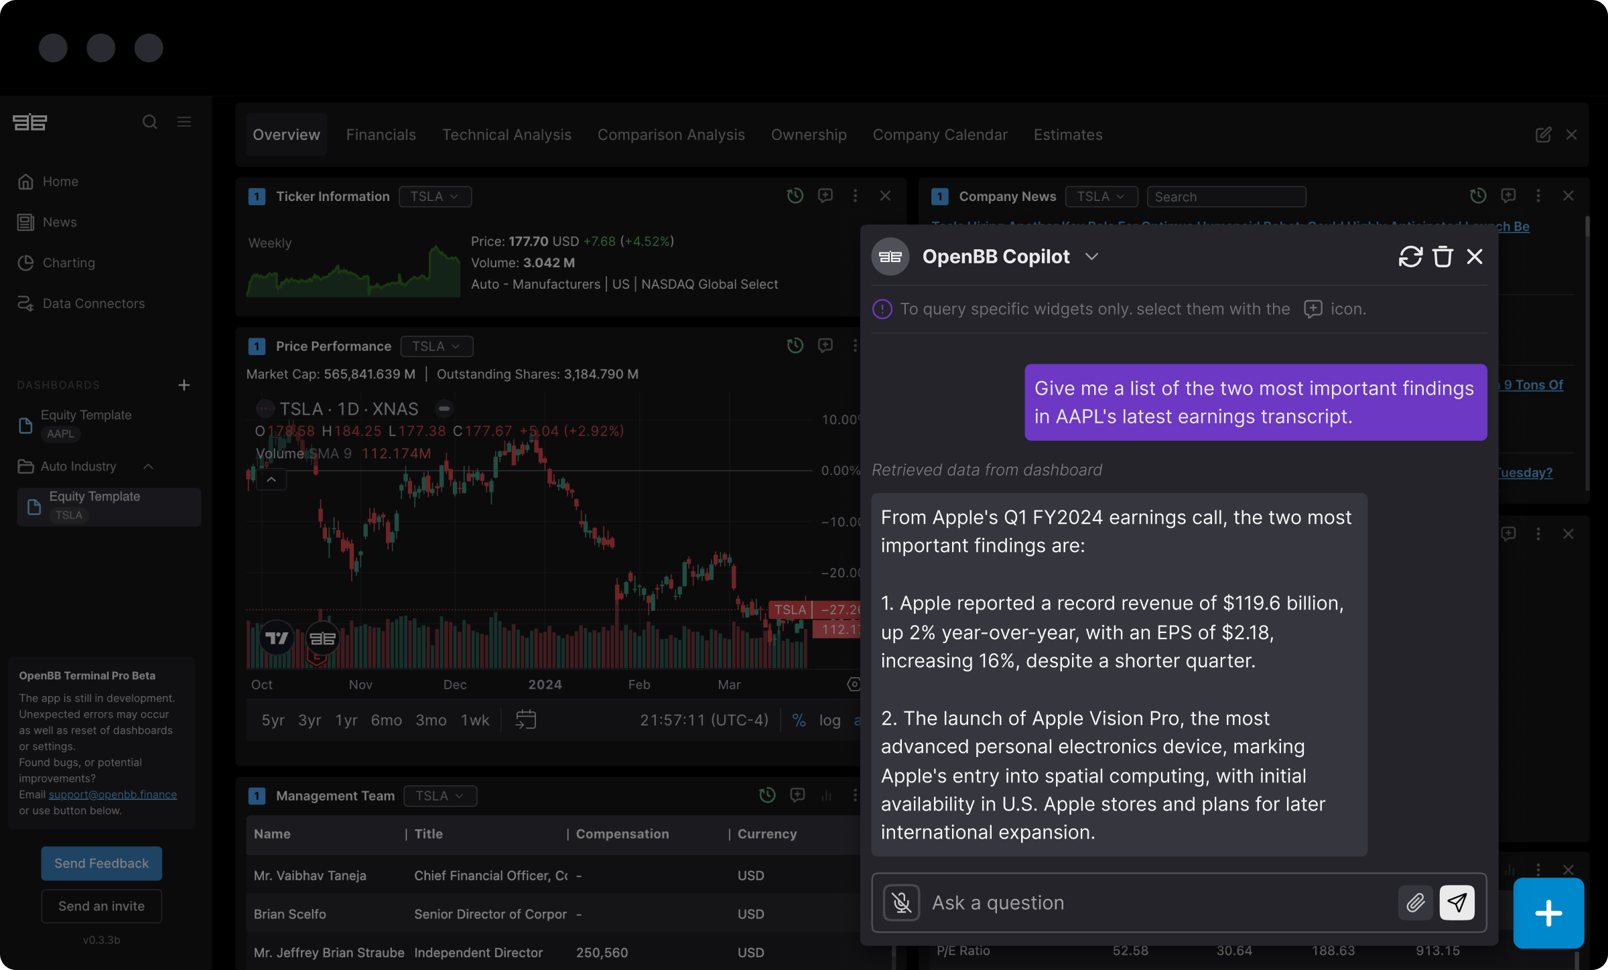
Task: Click the Ticker Information refresh icon
Action: click(795, 195)
